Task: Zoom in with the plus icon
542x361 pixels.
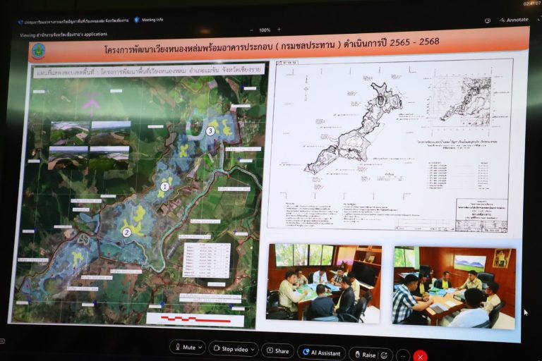Action: coord(279,30)
